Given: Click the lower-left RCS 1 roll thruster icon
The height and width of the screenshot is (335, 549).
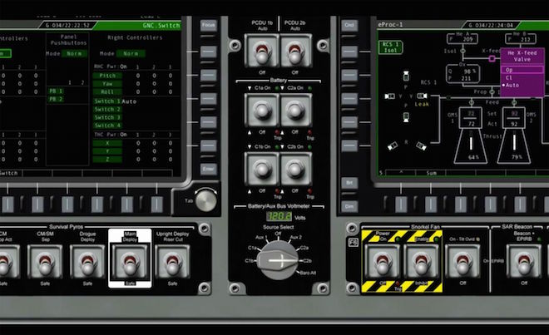Looking at the screenshot, I should pyautogui.click(x=393, y=145).
